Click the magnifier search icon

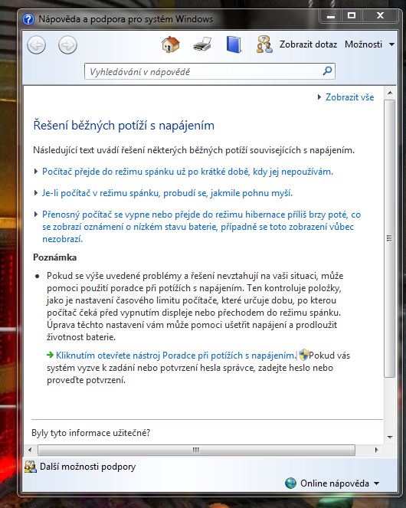(x=327, y=70)
